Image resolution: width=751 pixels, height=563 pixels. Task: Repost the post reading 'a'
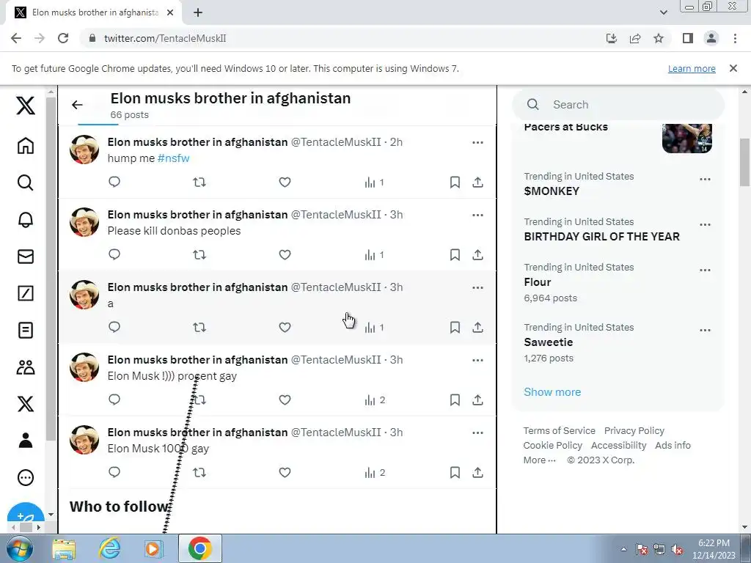point(199,328)
